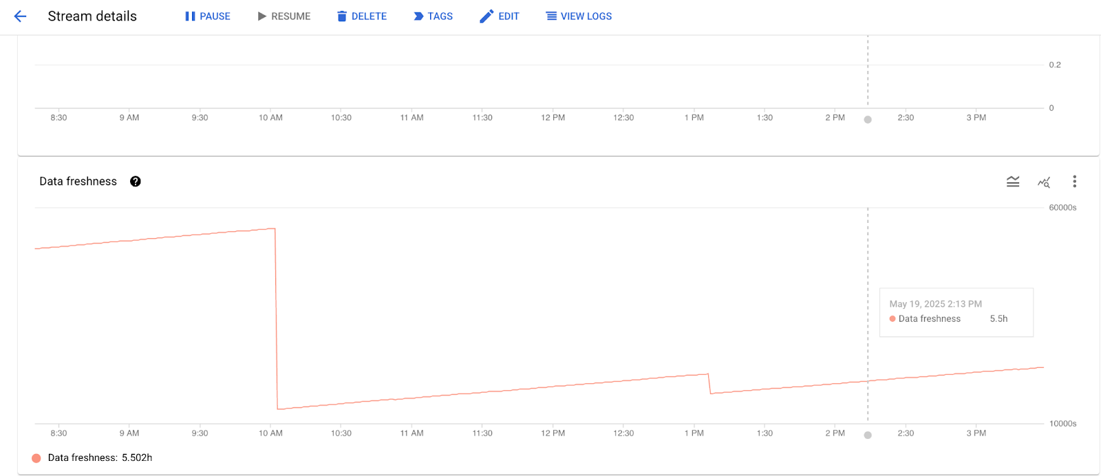Toggle the chart legend icon
The image size is (1101, 476).
point(1013,182)
